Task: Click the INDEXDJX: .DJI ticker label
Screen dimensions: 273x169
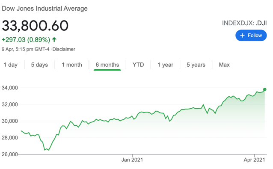Action: click(x=244, y=23)
